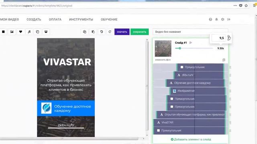The image size is (257, 144).
Task: Click the blue banner text on canvas
Action: coord(72,108)
